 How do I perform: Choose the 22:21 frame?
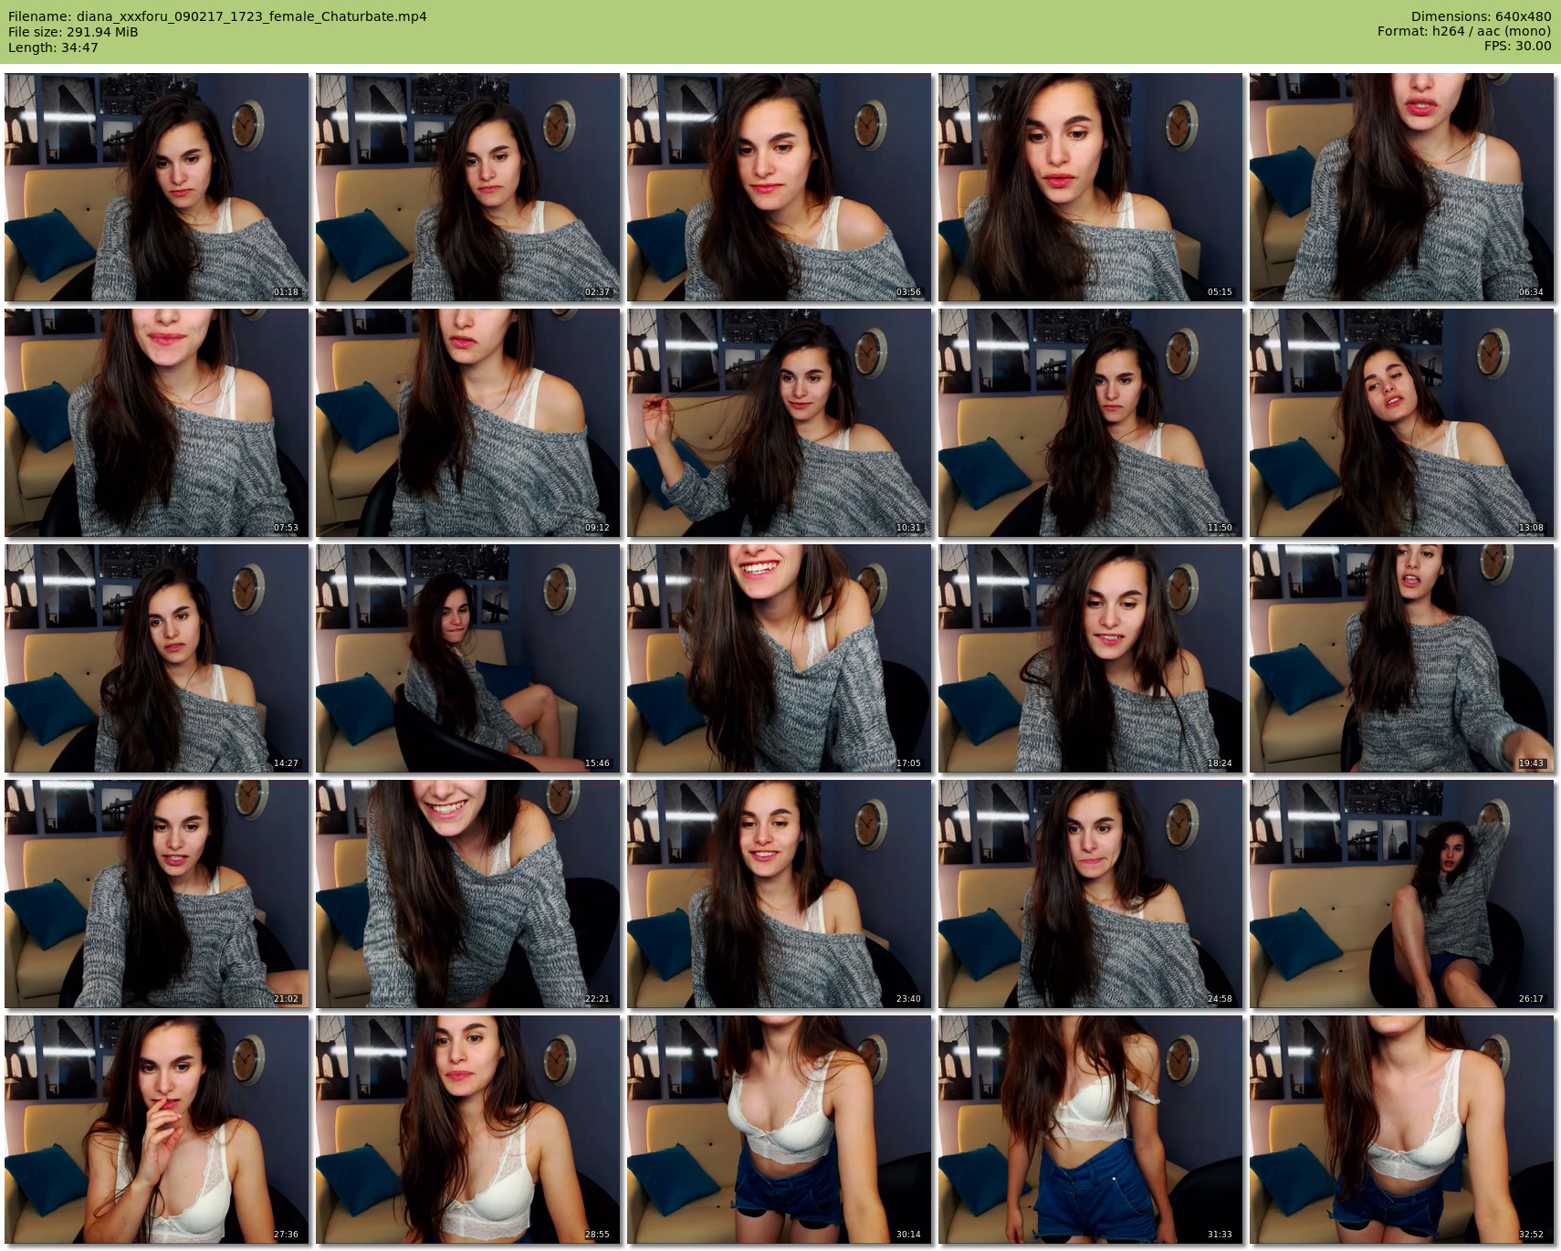point(468,894)
